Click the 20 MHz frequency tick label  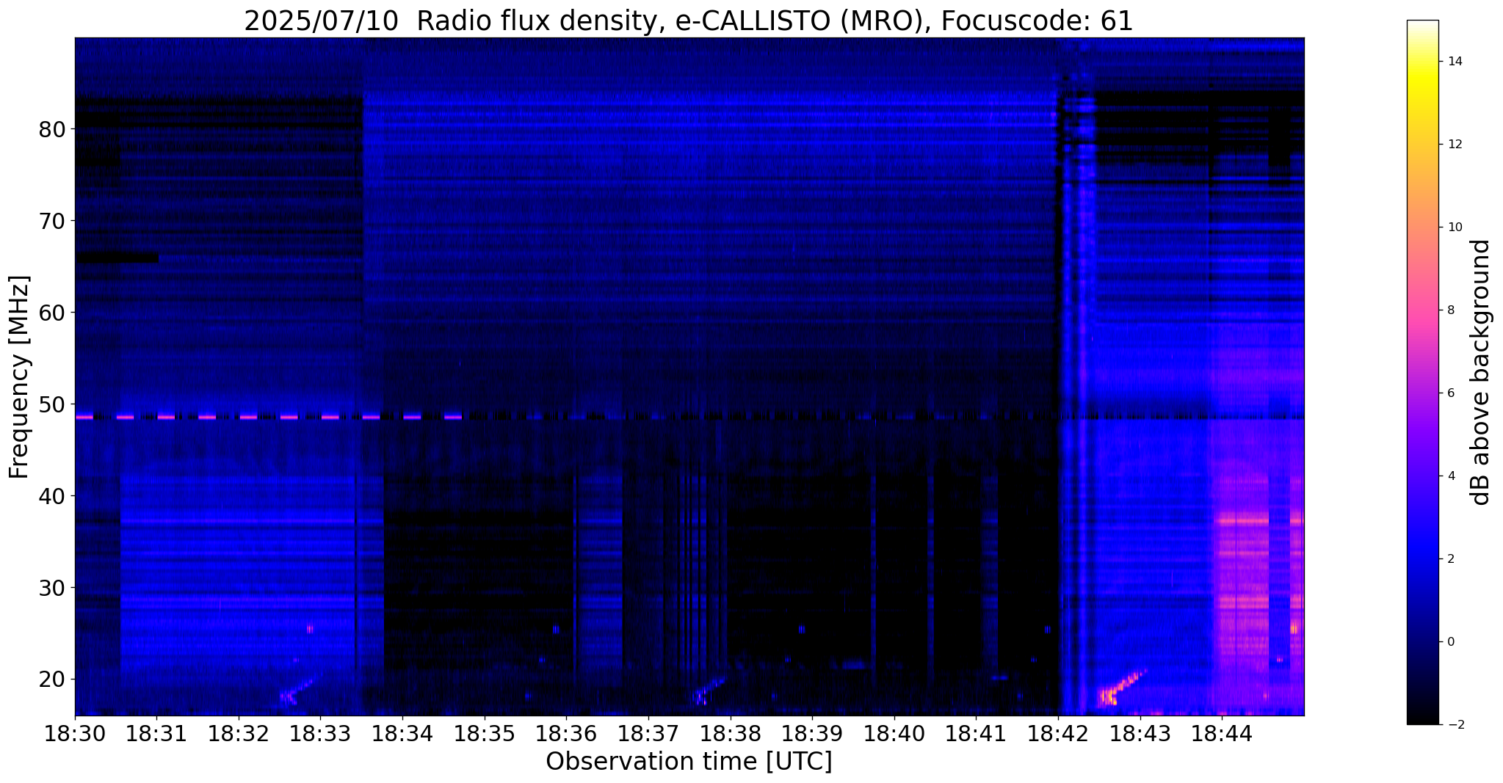pos(51,680)
